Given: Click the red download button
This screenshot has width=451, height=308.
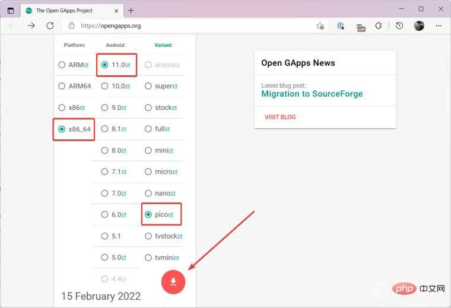Looking at the screenshot, I should [173, 282].
